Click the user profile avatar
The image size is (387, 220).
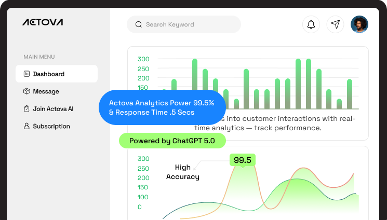point(359,24)
